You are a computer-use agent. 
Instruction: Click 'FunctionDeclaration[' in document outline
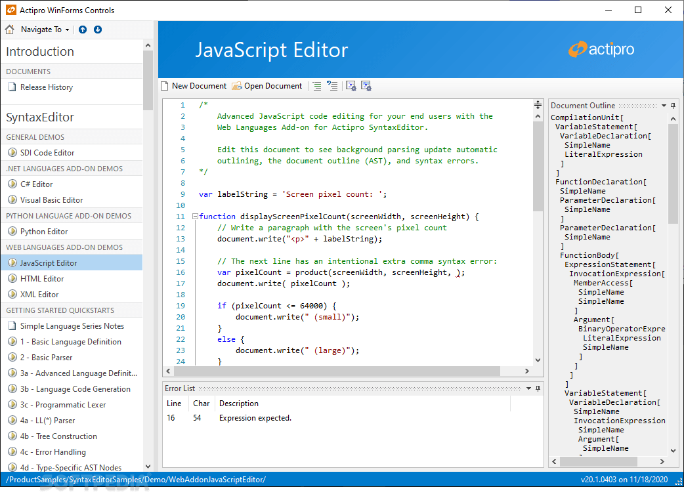tap(601, 182)
